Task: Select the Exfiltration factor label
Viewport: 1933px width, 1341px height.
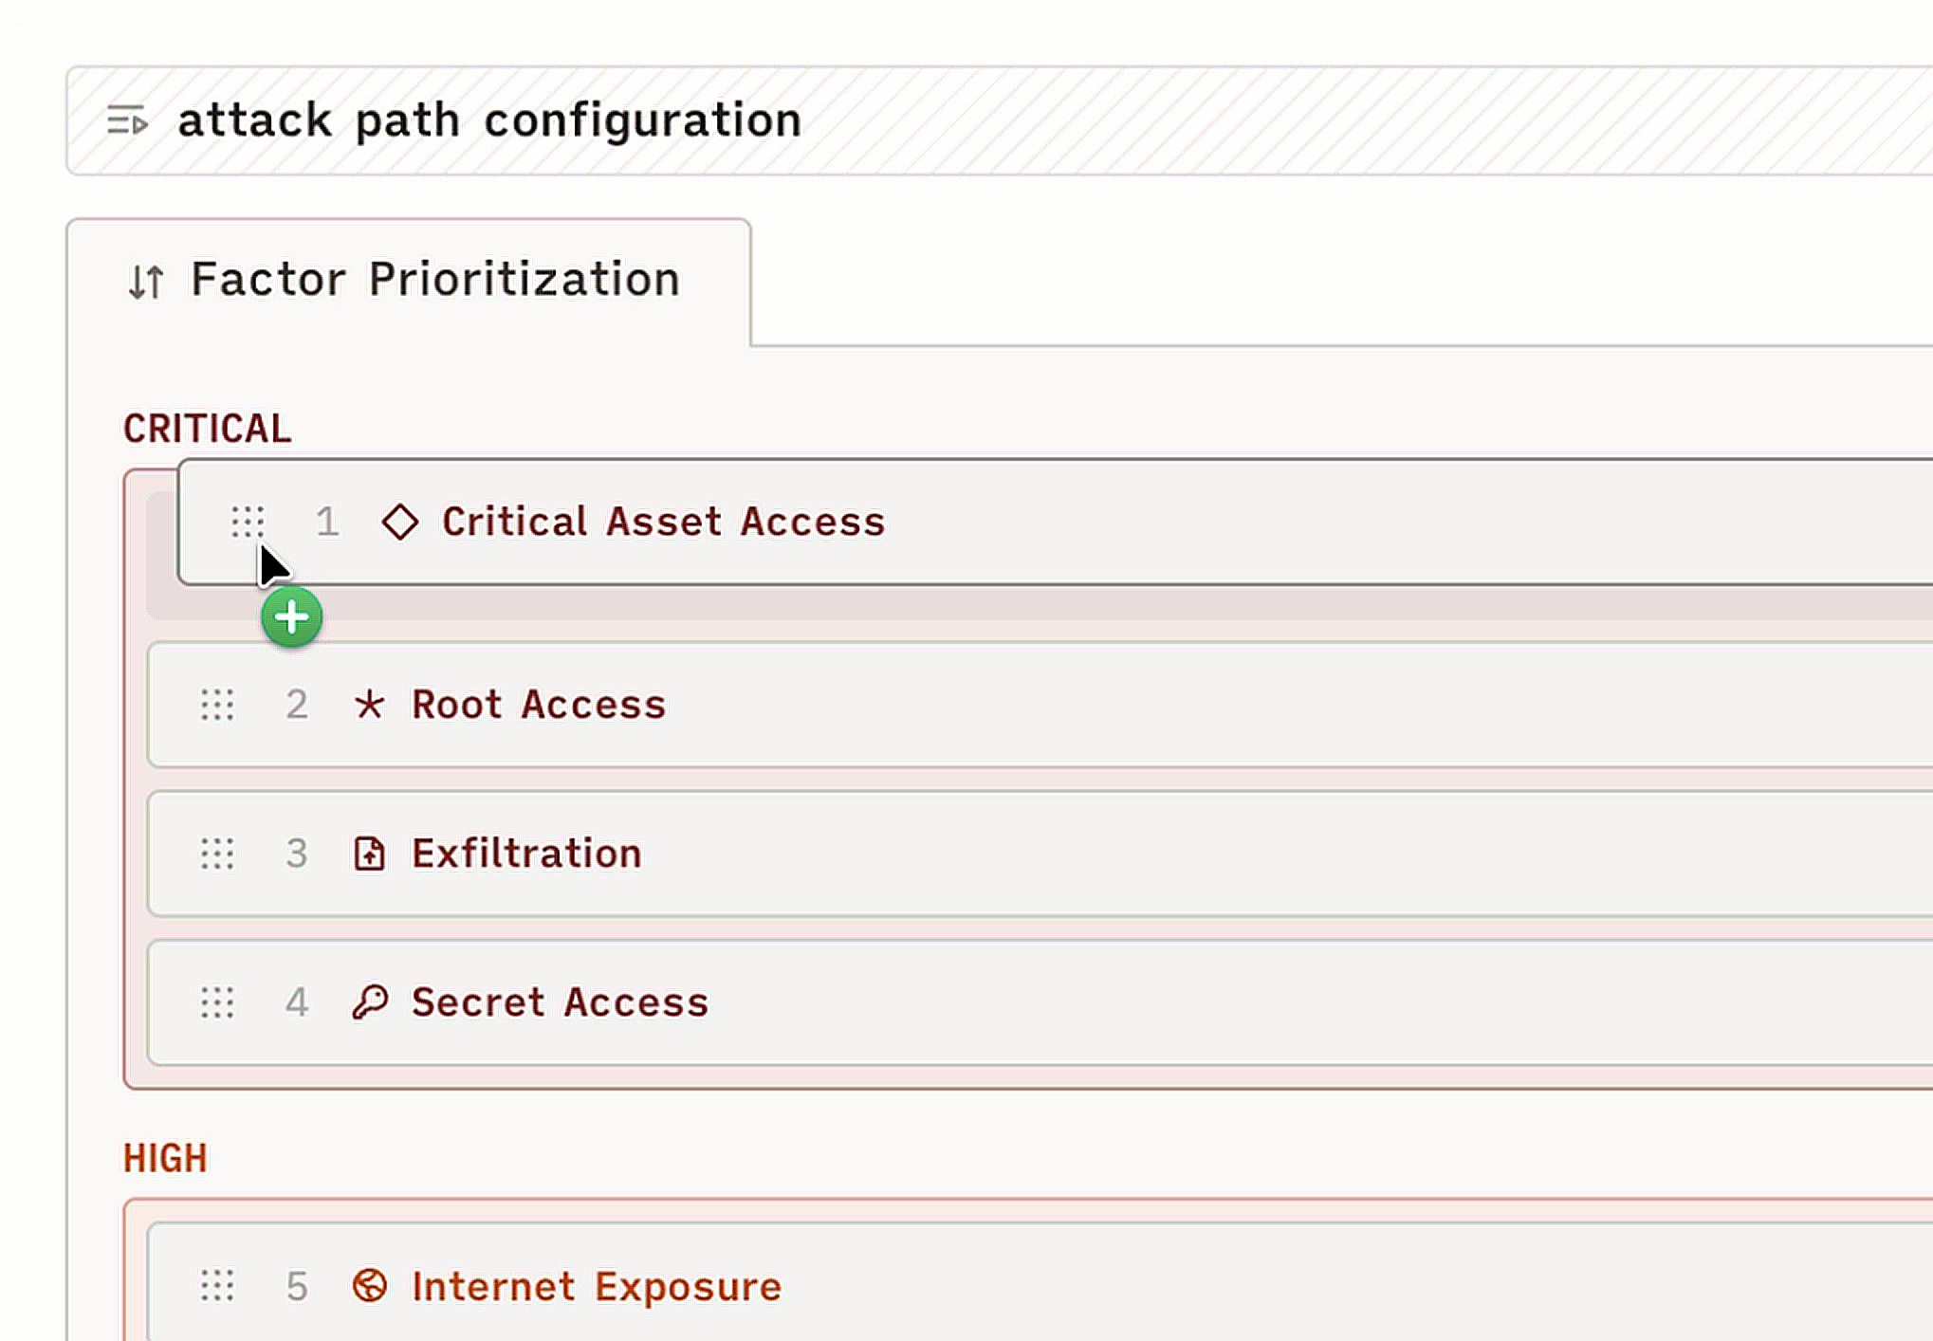Action: tap(526, 854)
